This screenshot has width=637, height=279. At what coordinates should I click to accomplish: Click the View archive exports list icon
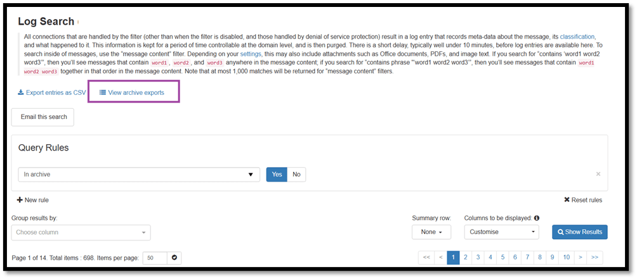[x=103, y=93]
